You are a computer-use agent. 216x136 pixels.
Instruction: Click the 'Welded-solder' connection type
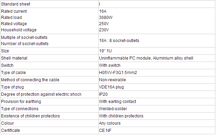pos(113,109)
